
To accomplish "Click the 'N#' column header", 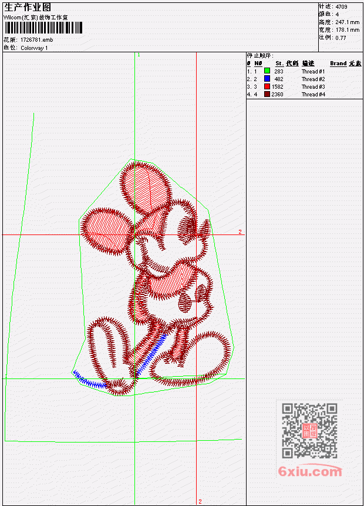I will coord(258,63).
